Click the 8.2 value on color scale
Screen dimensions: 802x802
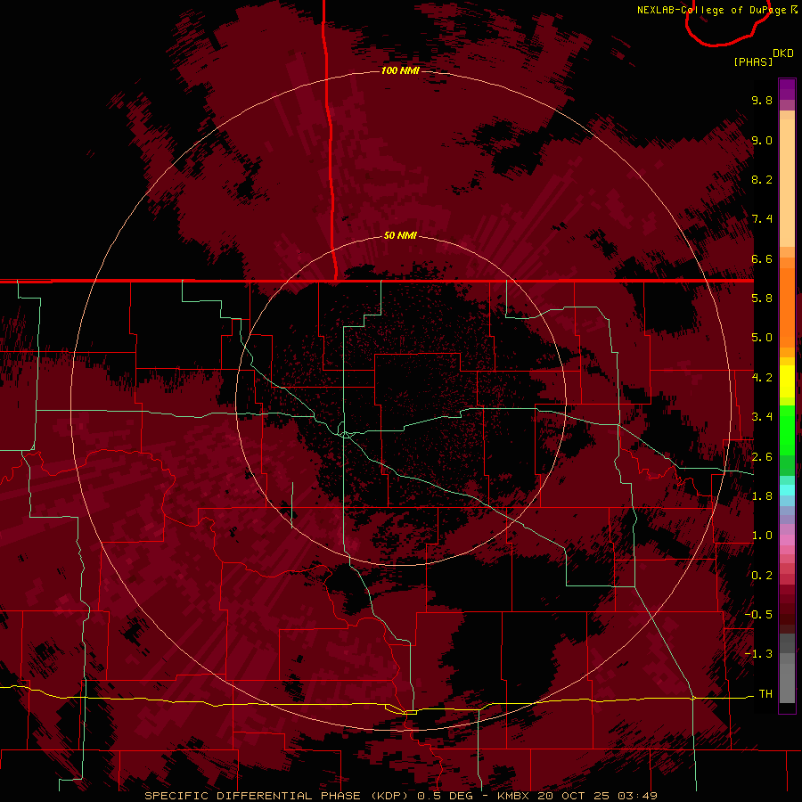tap(762, 179)
